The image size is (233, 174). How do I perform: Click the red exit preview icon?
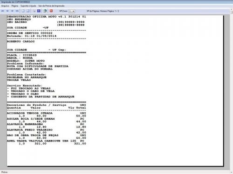[x=51, y=11]
